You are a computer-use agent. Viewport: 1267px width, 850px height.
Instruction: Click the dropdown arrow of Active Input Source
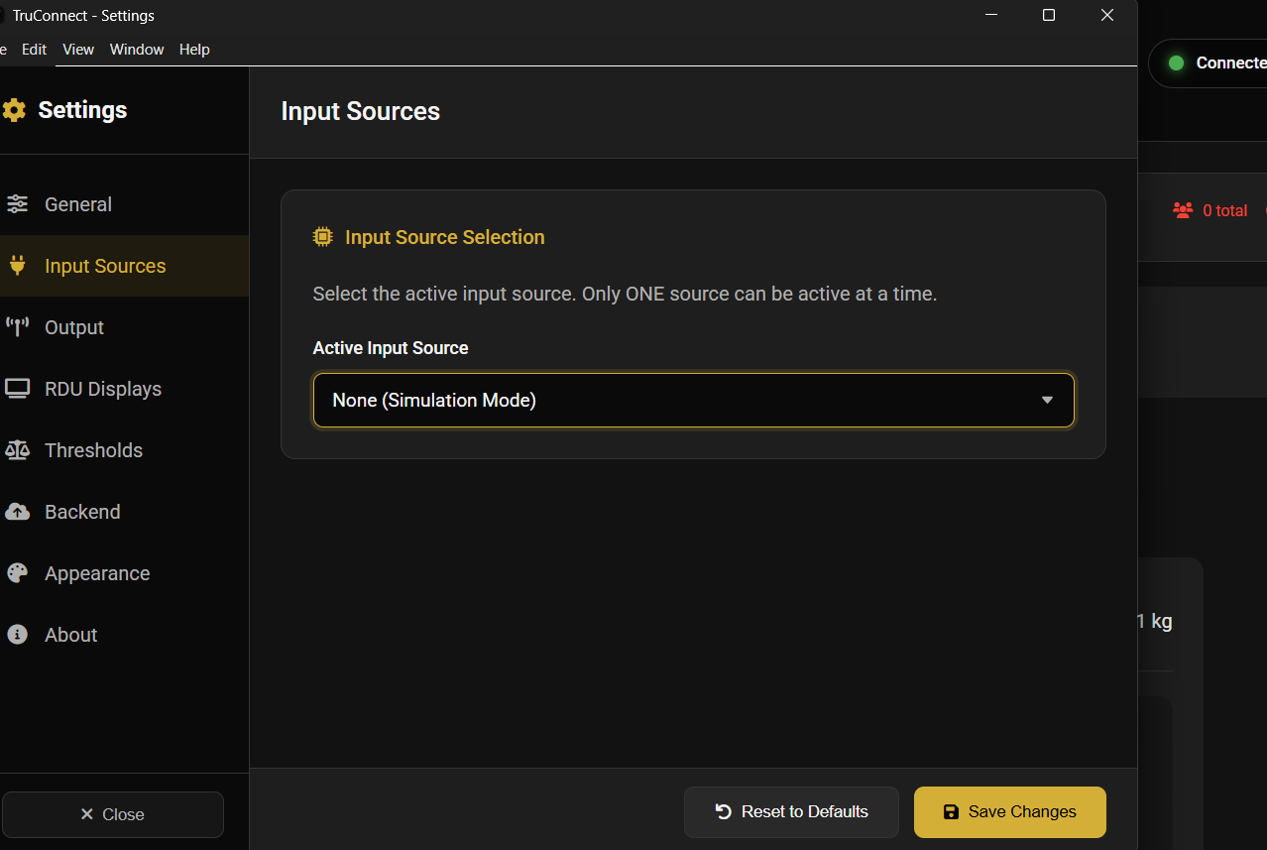pos(1047,401)
